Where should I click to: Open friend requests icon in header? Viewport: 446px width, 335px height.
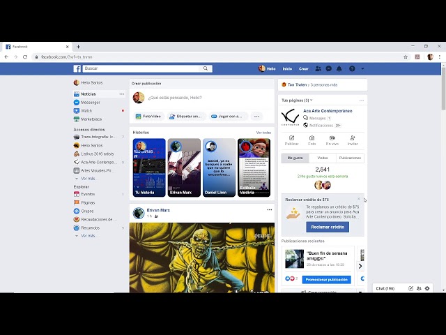[x=318, y=68]
